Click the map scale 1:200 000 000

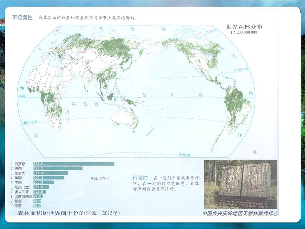[x=244, y=33]
